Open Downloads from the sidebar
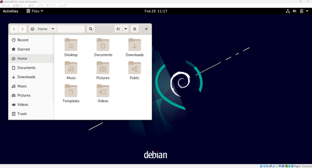Image resolution: width=312 pixels, height=168 pixels. click(x=31, y=77)
